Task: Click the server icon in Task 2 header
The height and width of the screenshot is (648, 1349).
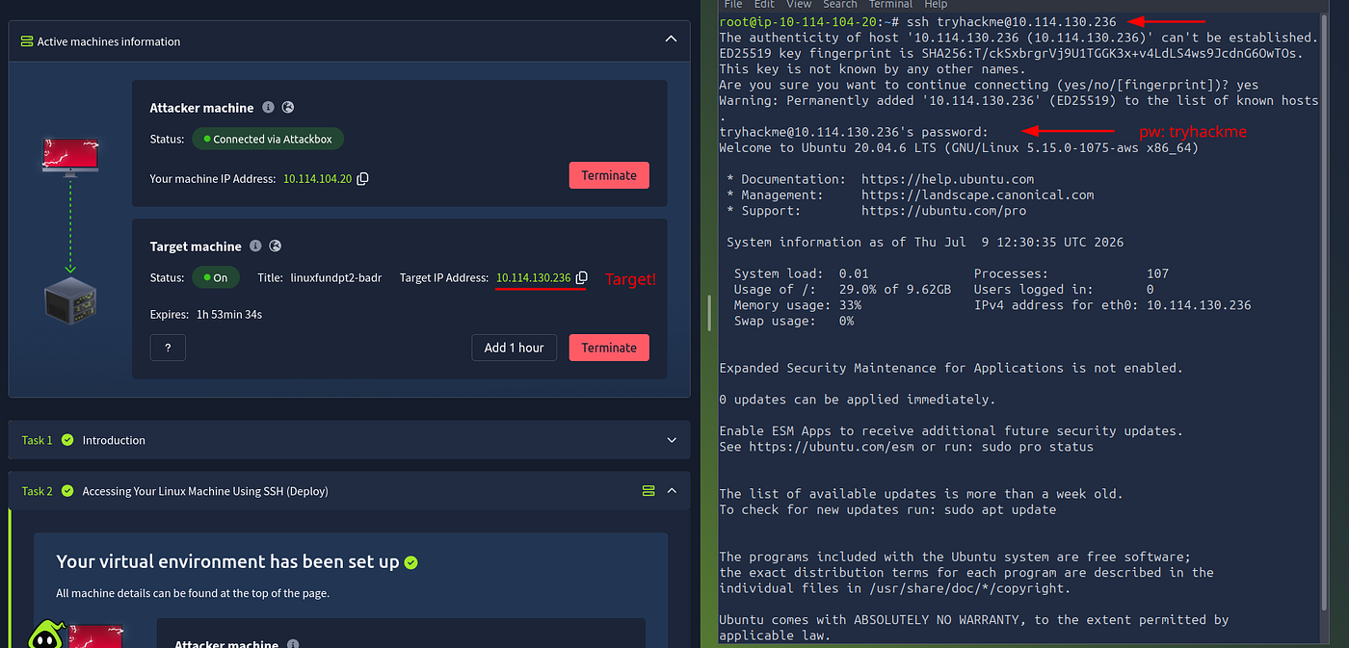Action: pyautogui.click(x=648, y=491)
